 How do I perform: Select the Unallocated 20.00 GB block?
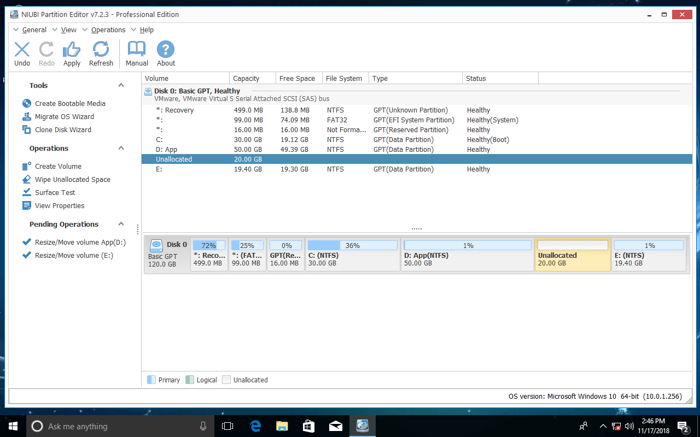coord(573,254)
